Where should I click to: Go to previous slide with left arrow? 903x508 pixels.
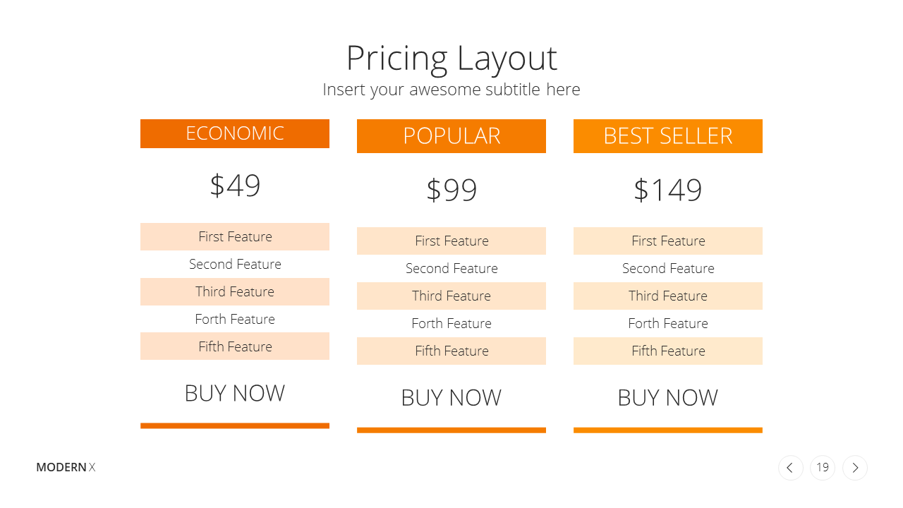pyautogui.click(x=790, y=468)
